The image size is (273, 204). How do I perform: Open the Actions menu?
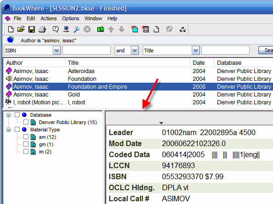(x=49, y=18)
